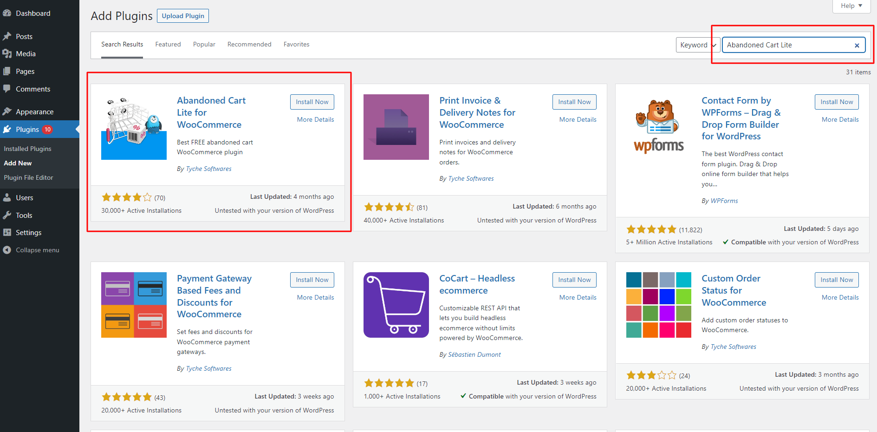Open Payment Gateway plugin cards thumbnail
The width and height of the screenshot is (877, 432).
click(x=134, y=305)
